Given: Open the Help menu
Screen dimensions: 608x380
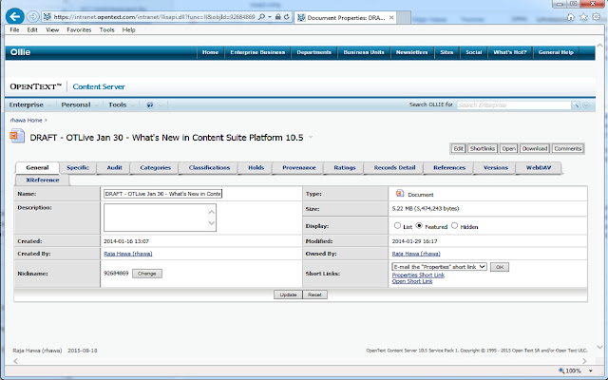Looking at the screenshot, I should [x=129, y=29].
